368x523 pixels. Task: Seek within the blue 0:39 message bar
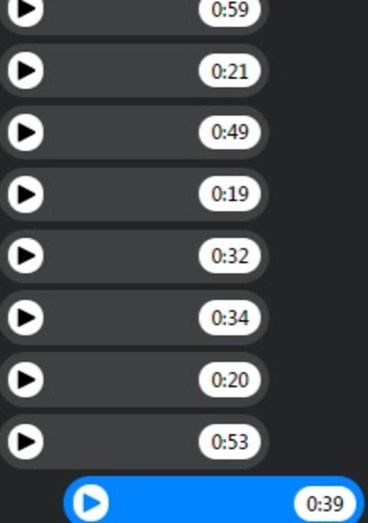tap(201, 503)
